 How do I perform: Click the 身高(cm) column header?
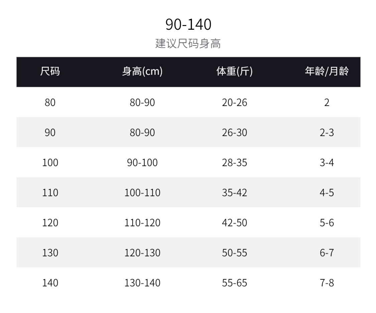[x=142, y=71]
